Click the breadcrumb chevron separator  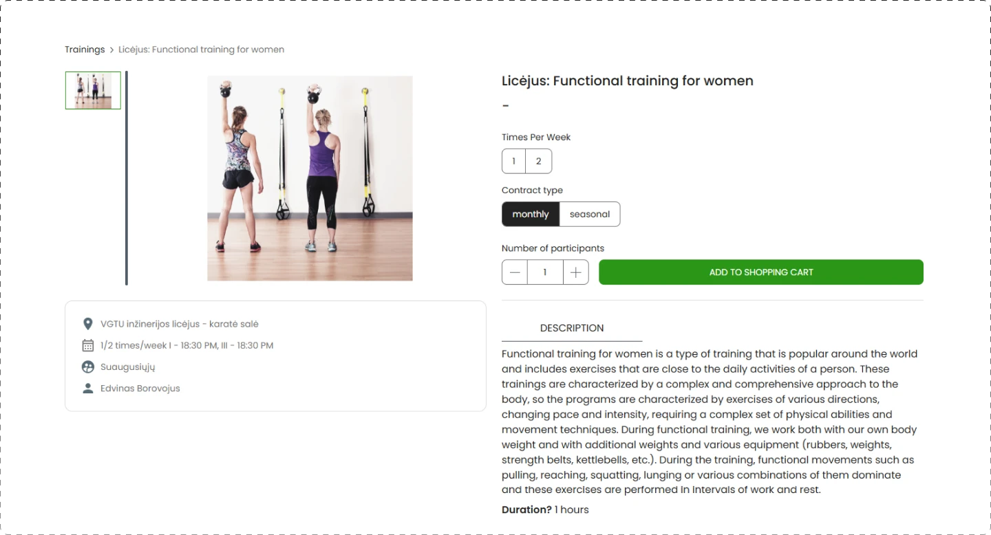[111, 50]
